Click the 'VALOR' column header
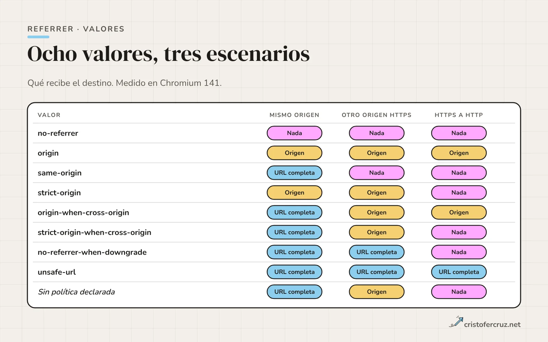This screenshot has width=548, height=342. (x=49, y=115)
